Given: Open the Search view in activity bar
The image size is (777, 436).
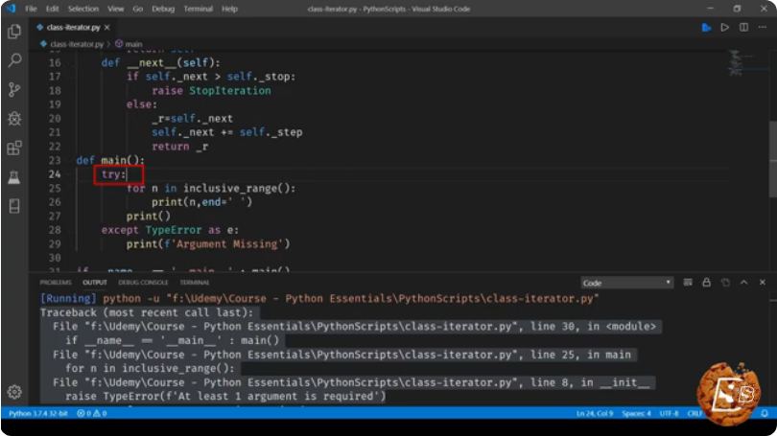Looking at the screenshot, I should [x=14, y=60].
